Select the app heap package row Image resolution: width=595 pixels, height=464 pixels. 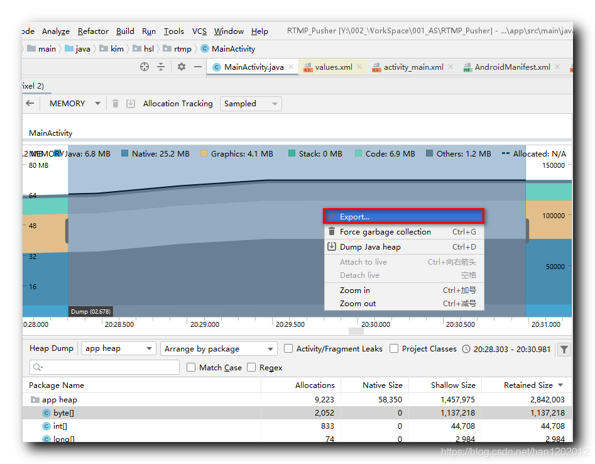pos(298,399)
